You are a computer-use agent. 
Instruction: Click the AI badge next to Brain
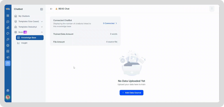coord(25,32)
